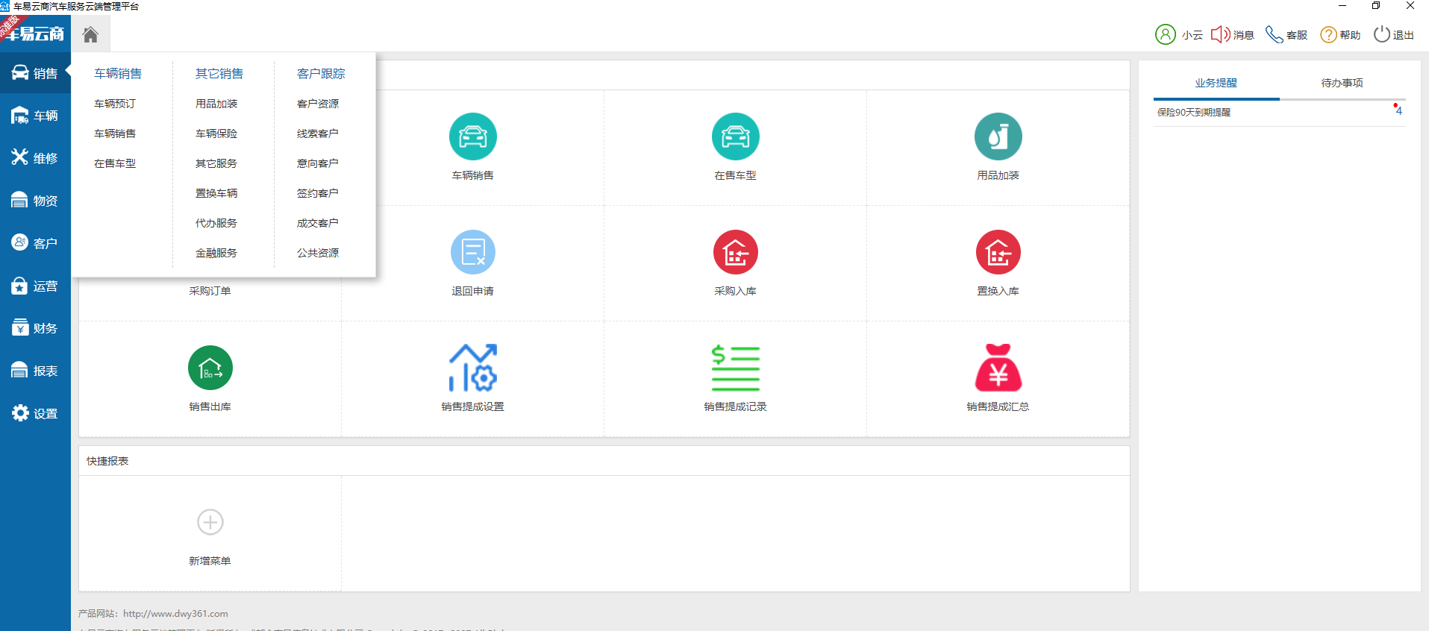Open the 财务 sidebar module
This screenshot has width=1429, height=631.
pos(35,328)
